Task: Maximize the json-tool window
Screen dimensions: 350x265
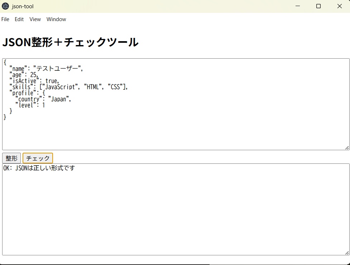Action: [318, 6]
